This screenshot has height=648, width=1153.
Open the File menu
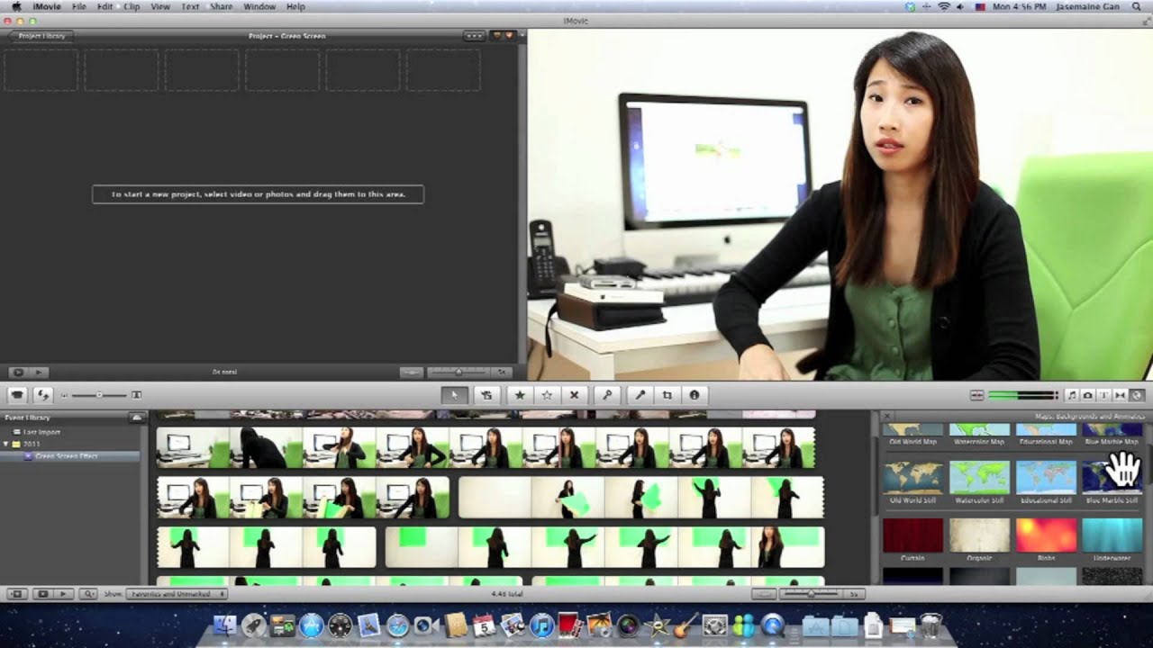coord(79,6)
